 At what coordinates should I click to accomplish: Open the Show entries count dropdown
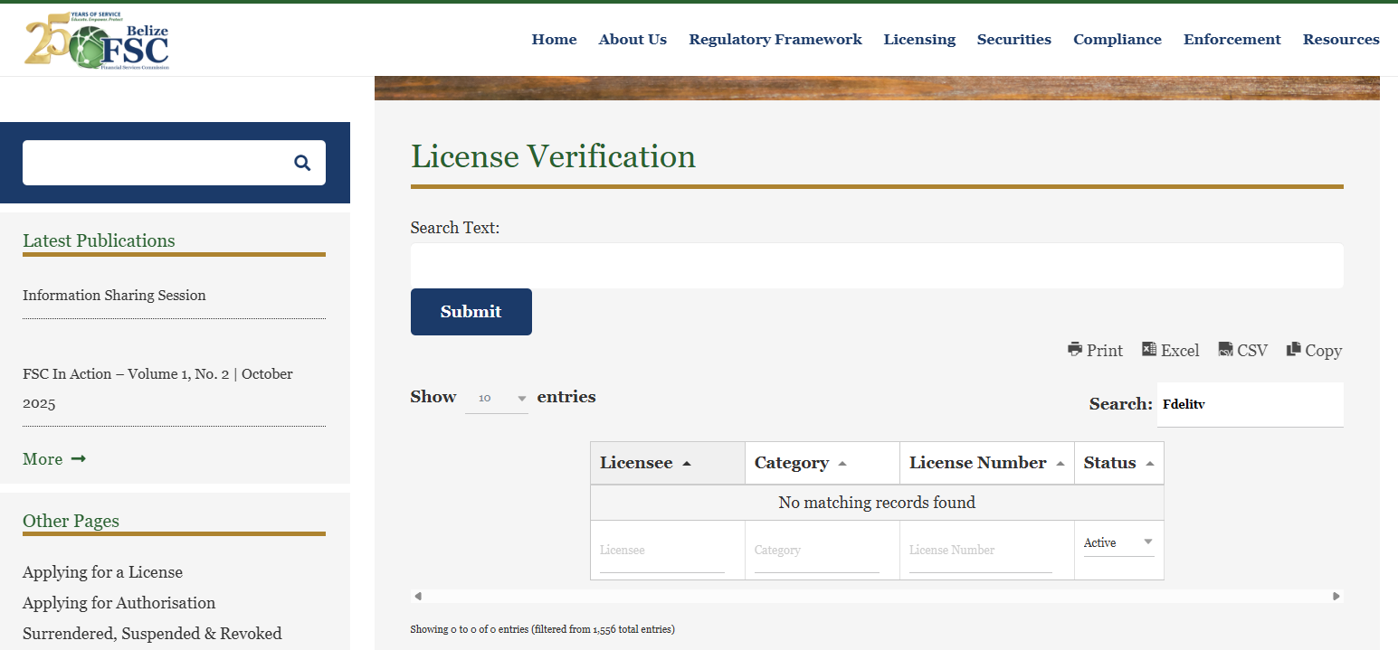496,398
